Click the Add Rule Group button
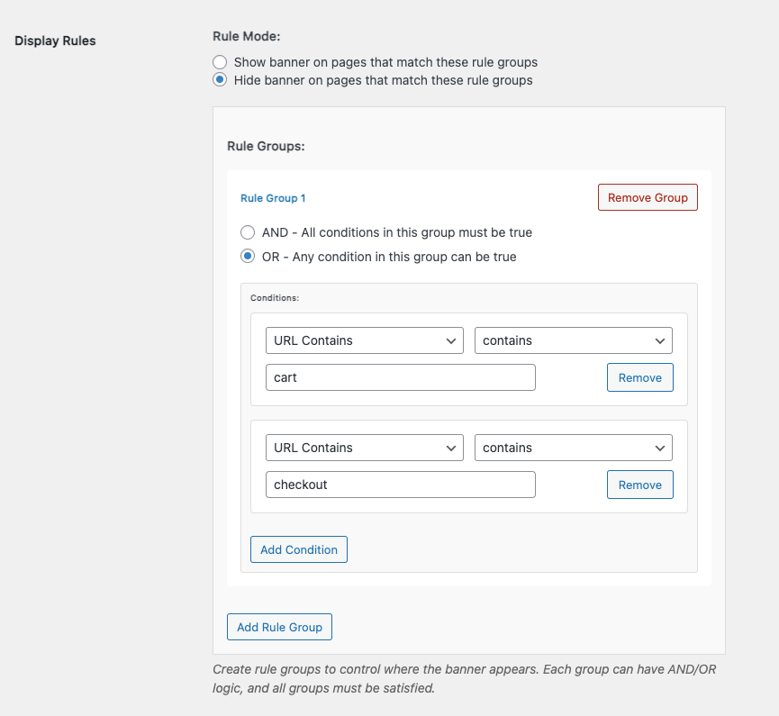The width and height of the screenshot is (779, 716). coord(279,627)
